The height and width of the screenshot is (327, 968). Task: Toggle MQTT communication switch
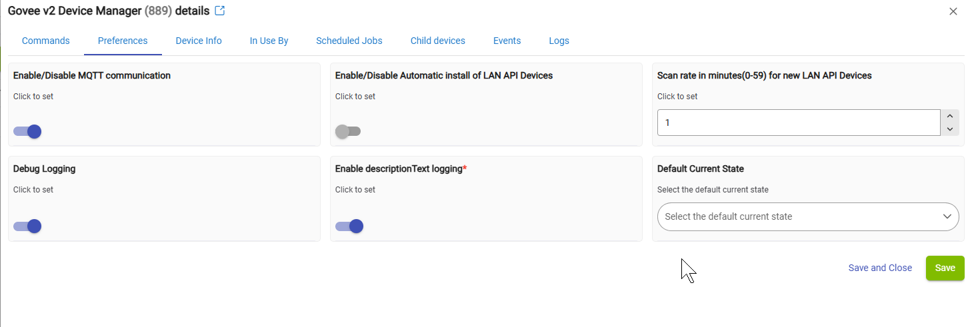click(x=27, y=131)
